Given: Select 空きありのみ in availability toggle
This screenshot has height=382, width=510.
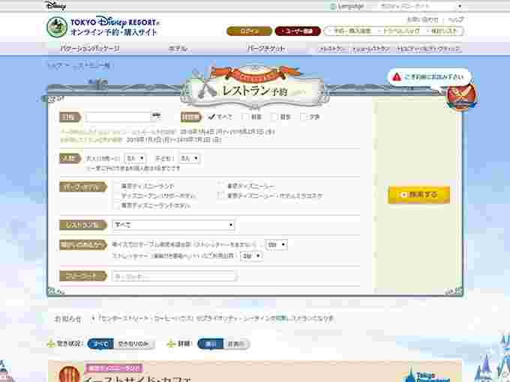Looking at the screenshot, I should pyautogui.click(x=133, y=344).
